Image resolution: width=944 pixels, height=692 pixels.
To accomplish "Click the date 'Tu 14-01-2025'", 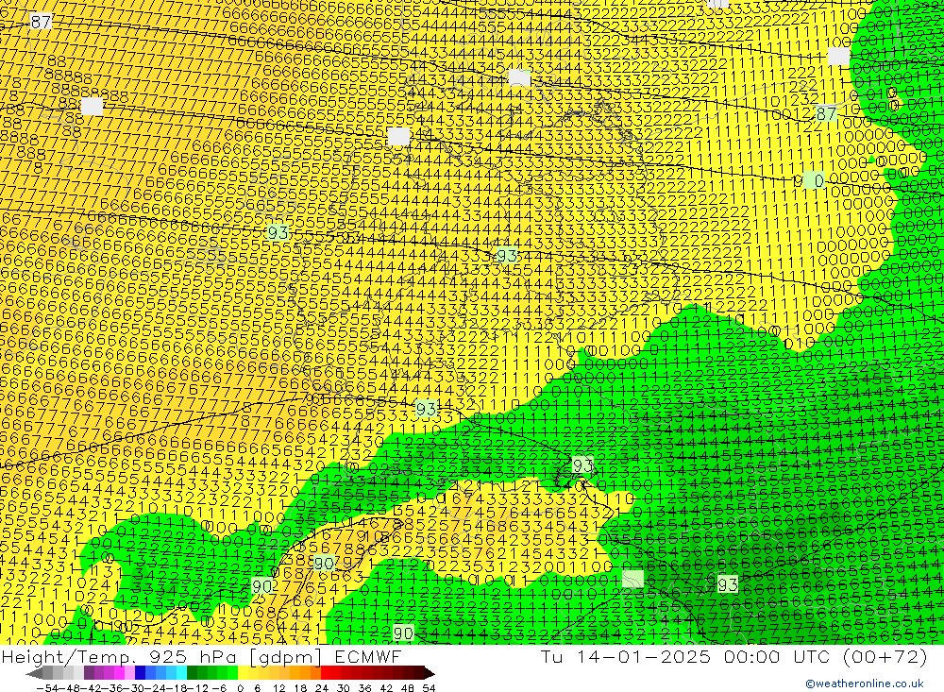I will pos(626,656).
